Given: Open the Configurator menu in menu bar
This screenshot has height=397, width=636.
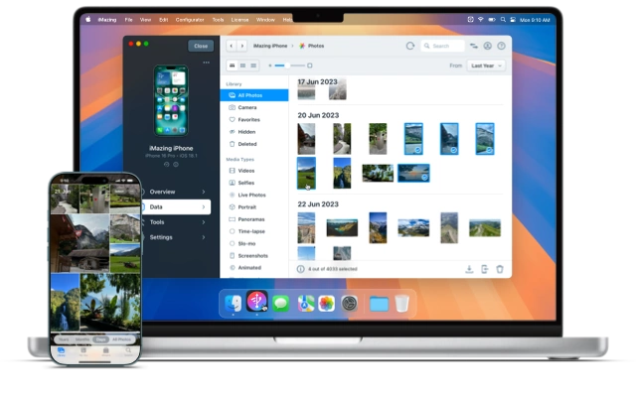Looking at the screenshot, I should point(189,19).
